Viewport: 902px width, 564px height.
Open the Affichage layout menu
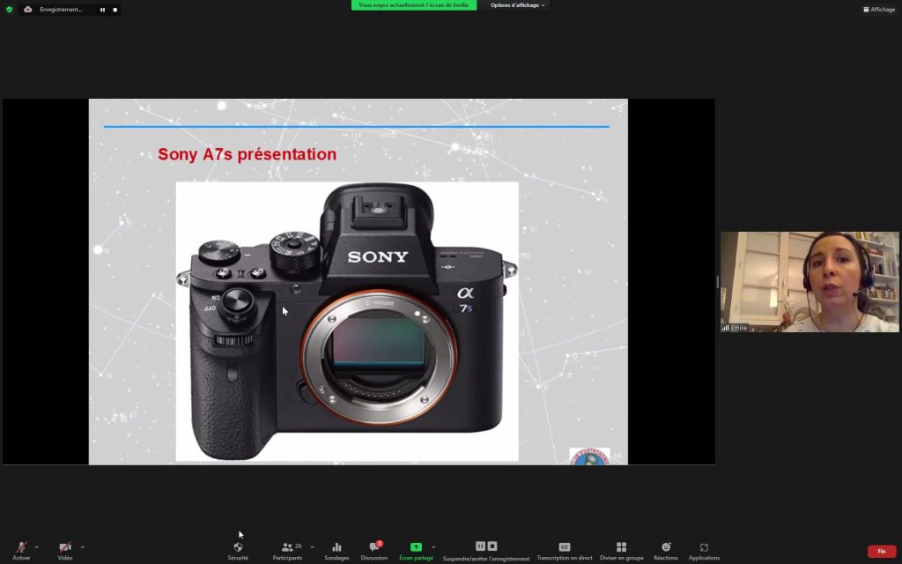[879, 9]
